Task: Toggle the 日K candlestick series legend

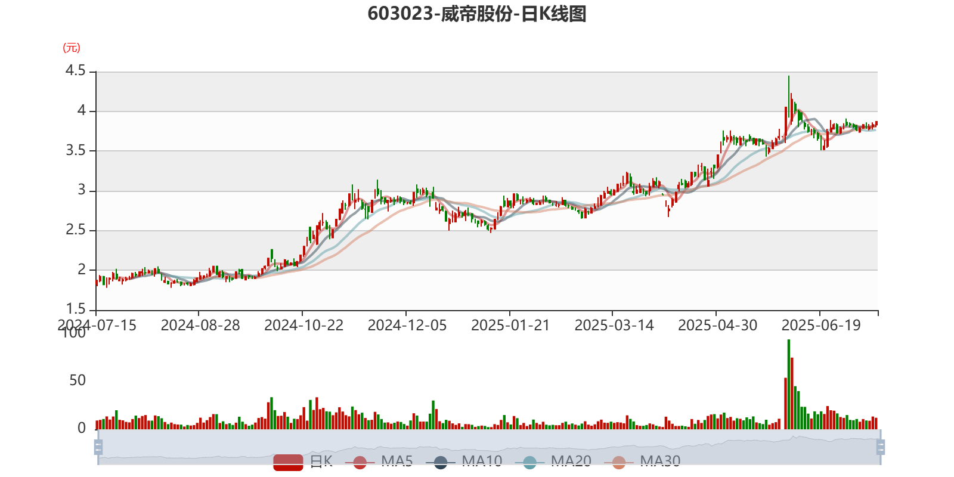Action: pos(303,461)
